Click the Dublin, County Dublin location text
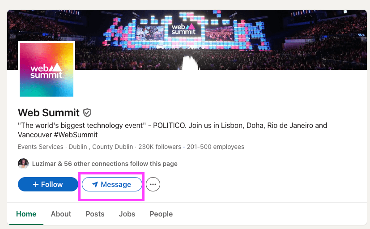This screenshot has height=229, width=370. pyautogui.click(x=100, y=147)
